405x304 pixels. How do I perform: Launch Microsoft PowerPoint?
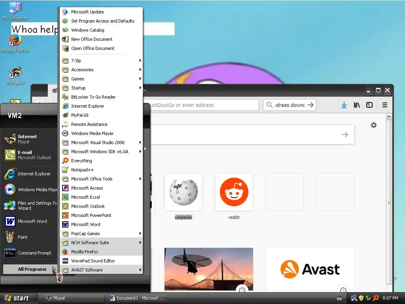click(x=101, y=215)
